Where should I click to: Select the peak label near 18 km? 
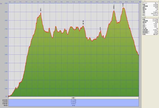114,6
